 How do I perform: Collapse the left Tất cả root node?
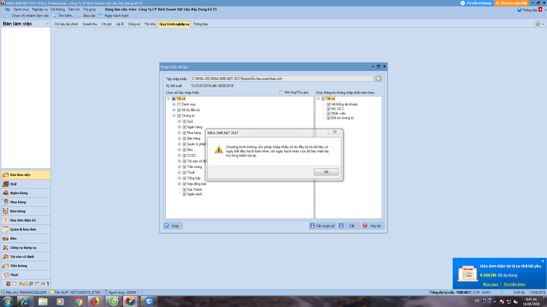[168, 99]
